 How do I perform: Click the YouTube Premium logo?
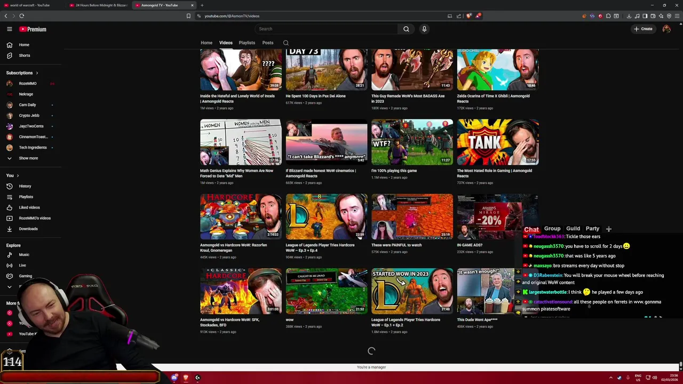(x=33, y=29)
